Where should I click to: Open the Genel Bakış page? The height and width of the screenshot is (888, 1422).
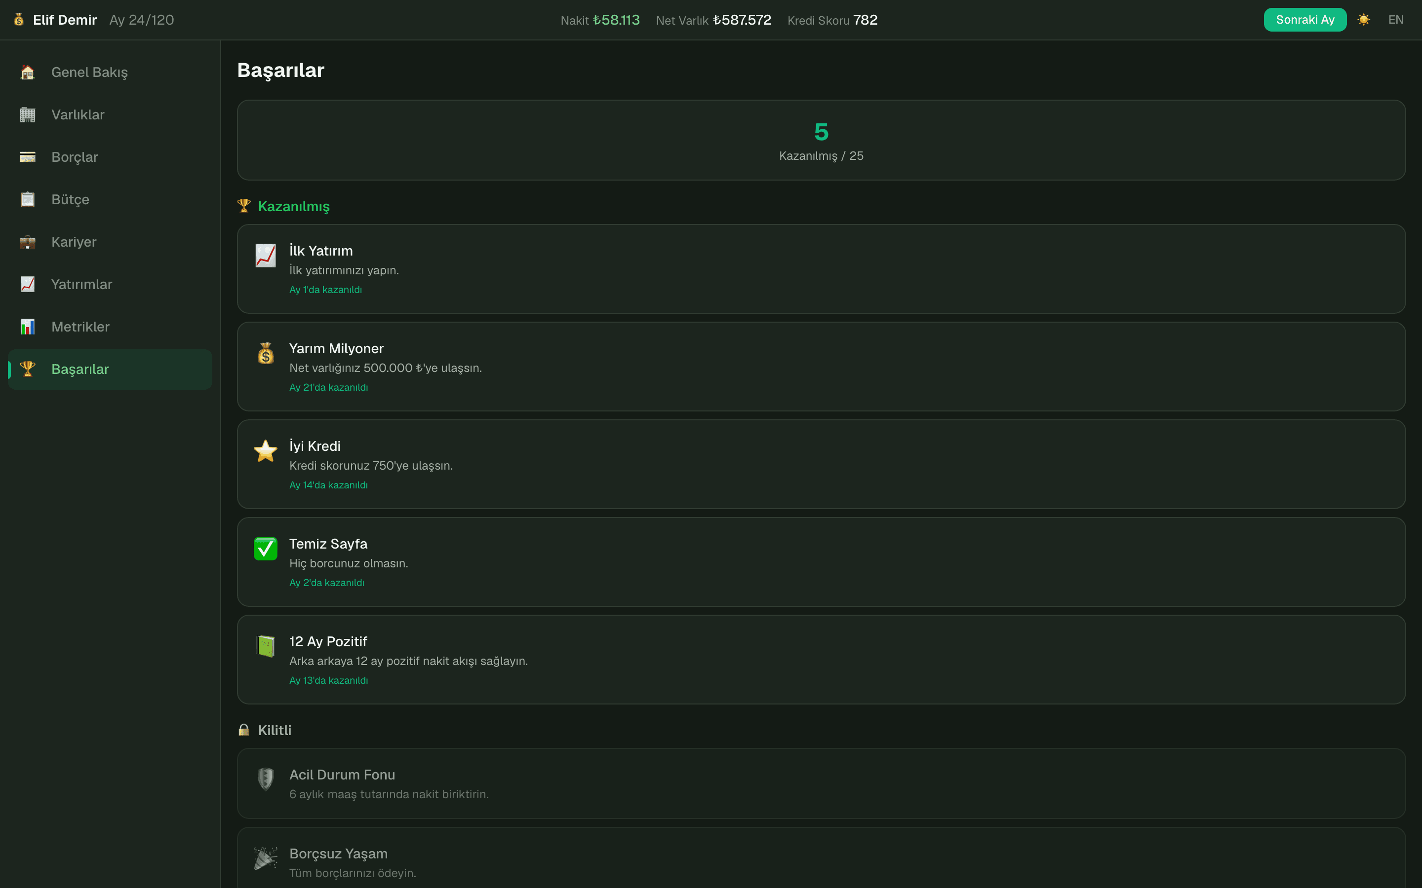(x=110, y=72)
